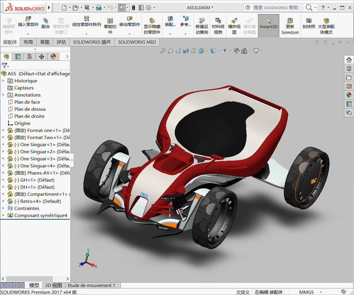
Task: Click the 配合 (Mate) paperclip icon
Action: click(46, 21)
